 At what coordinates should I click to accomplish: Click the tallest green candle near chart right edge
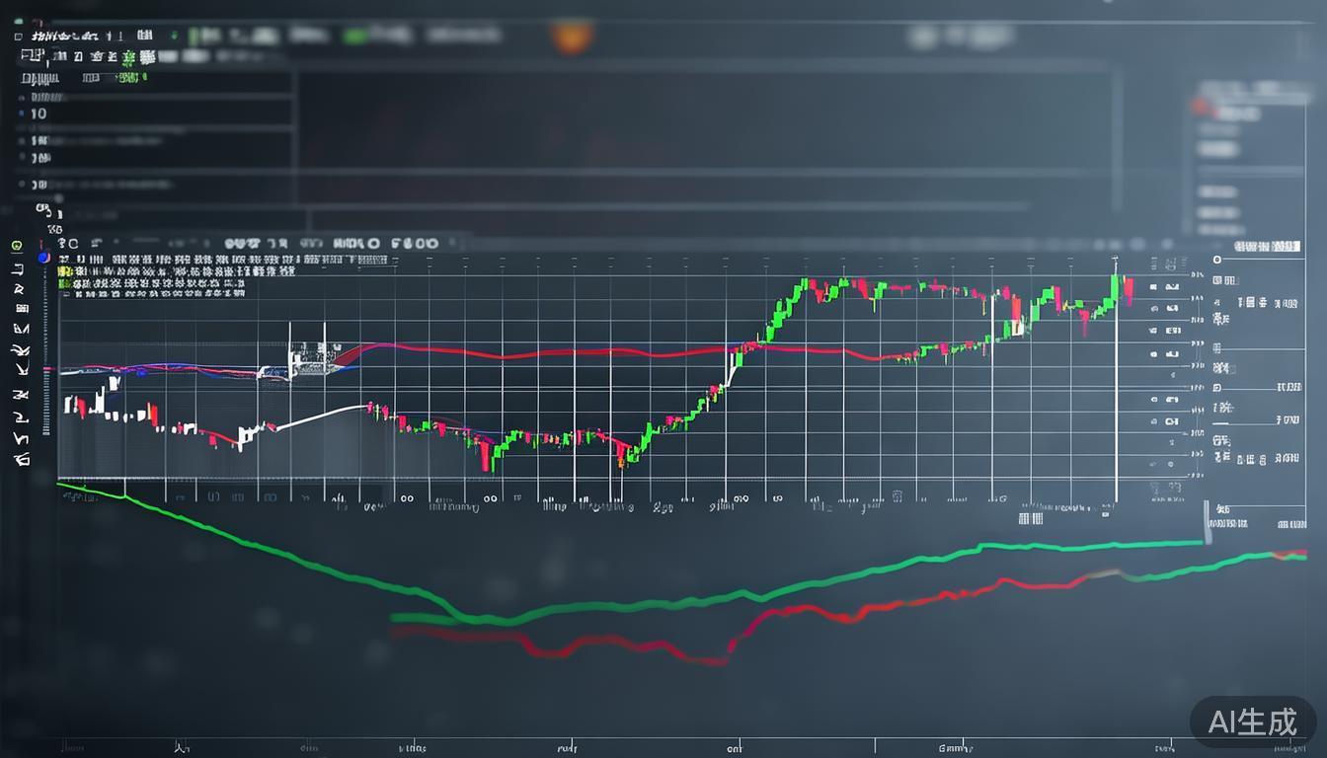(x=1115, y=288)
